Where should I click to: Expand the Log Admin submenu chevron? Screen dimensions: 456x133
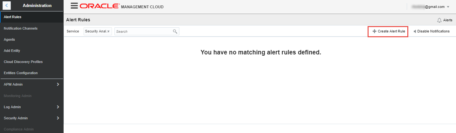click(x=58, y=107)
